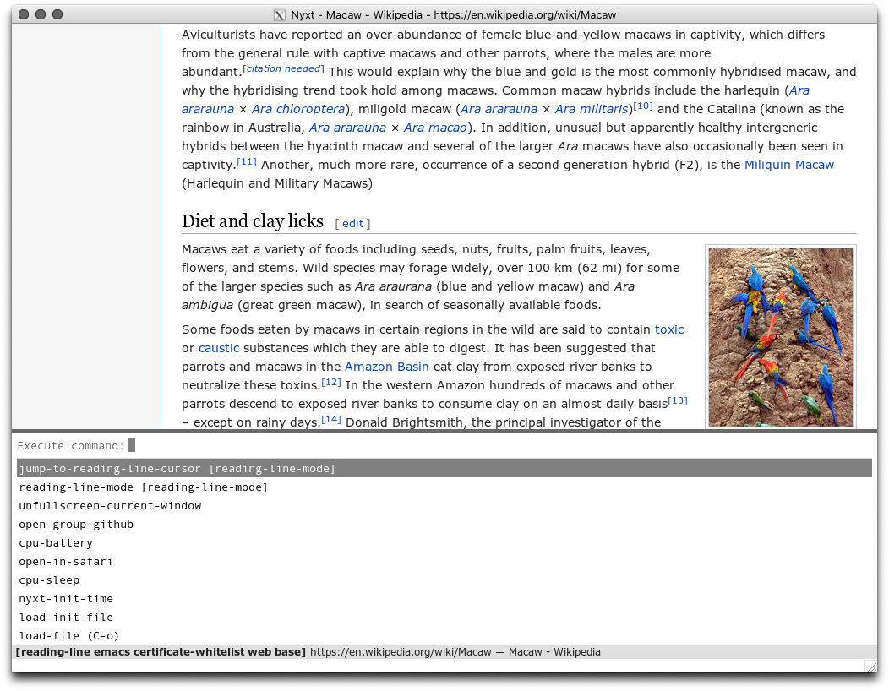
Task: Open the 'Amazon Basin' link
Action: [x=387, y=367]
